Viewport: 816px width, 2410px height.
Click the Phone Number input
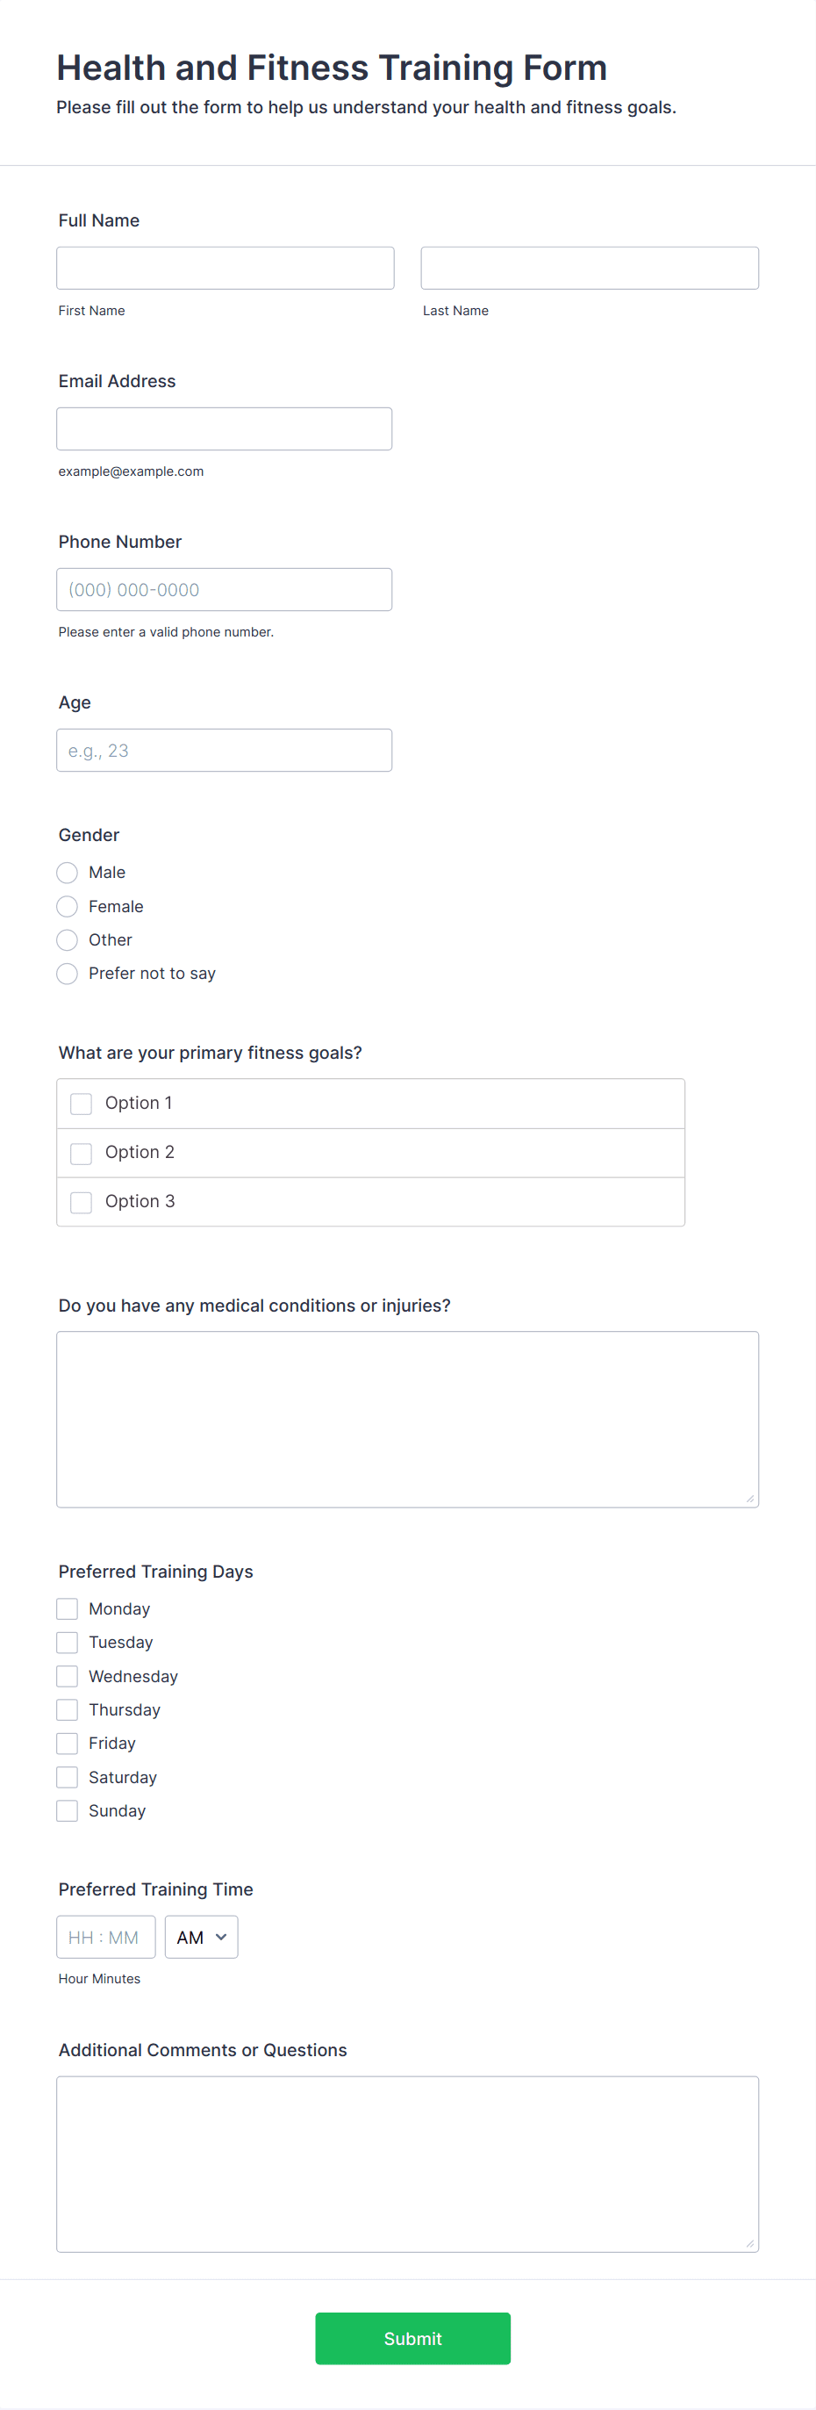pyautogui.click(x=225, y=588)
